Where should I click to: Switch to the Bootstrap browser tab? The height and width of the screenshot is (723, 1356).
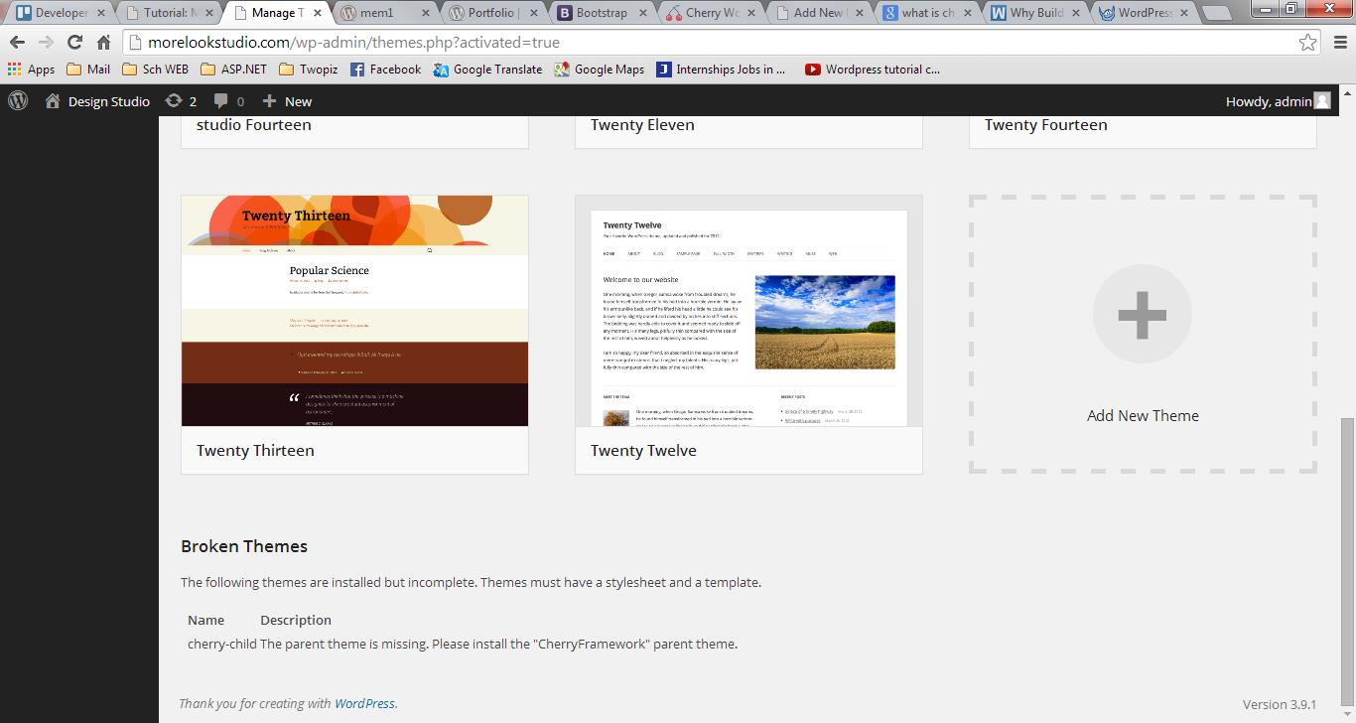coord(603,13)
